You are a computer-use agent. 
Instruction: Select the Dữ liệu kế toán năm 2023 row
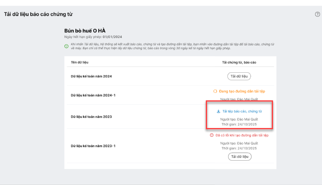(x=91, y=117)
